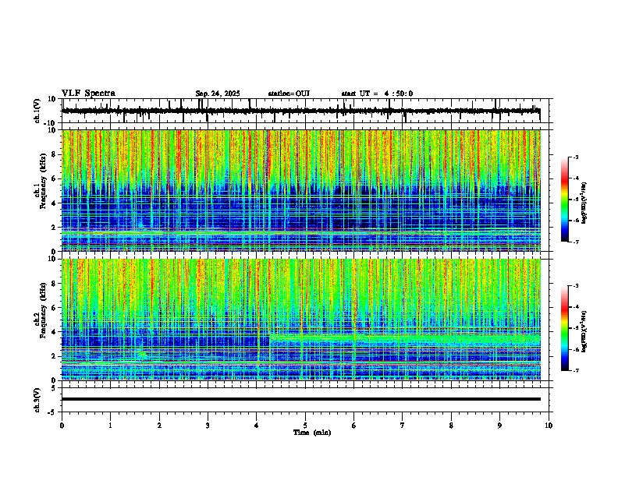Click the thick black ch.3 voltage line

301,399
